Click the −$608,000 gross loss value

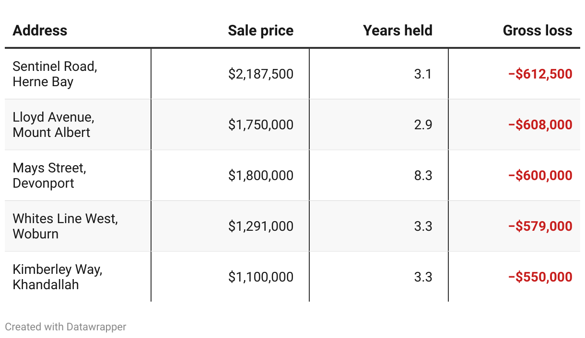coord(540,125)
